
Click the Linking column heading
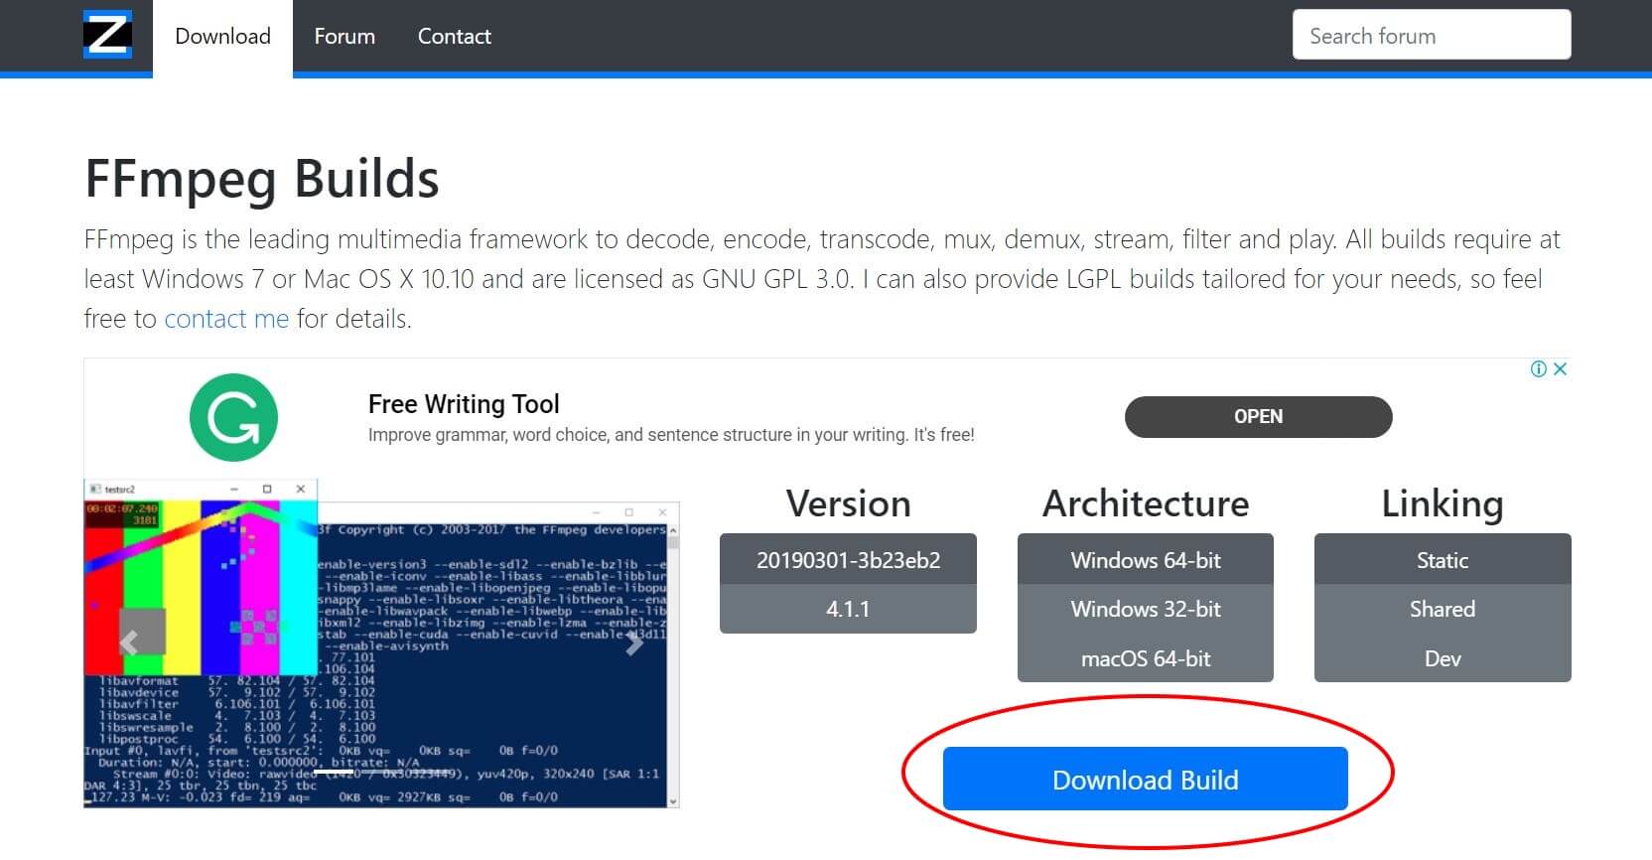tap(1443, 503)
